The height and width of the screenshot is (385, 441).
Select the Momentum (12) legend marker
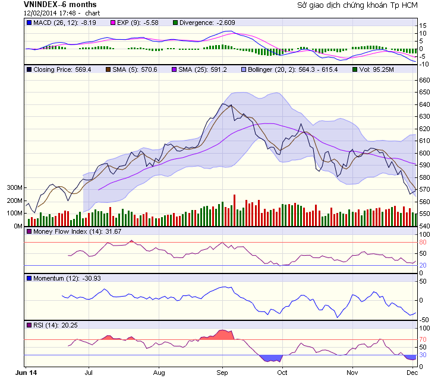pyautogui.click(x=29, y=278)
